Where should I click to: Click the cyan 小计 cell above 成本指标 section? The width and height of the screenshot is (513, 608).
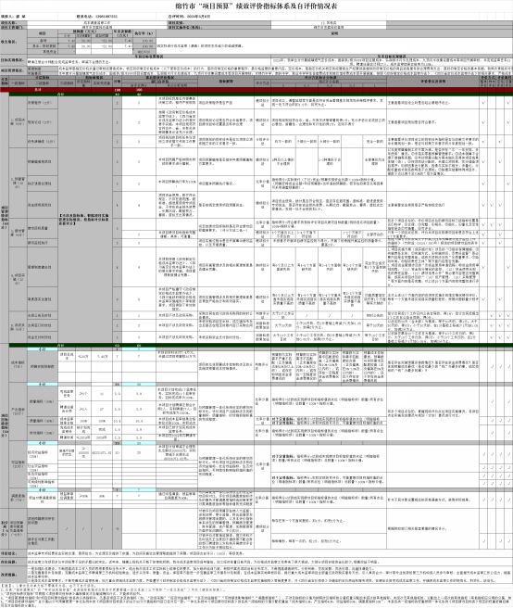pyautogui.click(x=43, y=349)
